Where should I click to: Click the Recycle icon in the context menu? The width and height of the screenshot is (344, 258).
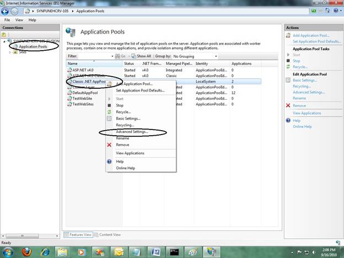click(109, 112)
